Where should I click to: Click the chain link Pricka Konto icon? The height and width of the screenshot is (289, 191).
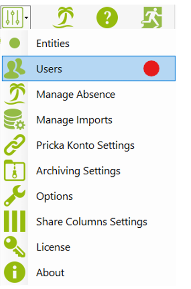point(15,145)
